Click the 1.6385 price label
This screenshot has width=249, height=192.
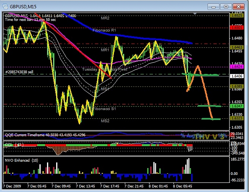pyautogui.click(x=237, y=86)
